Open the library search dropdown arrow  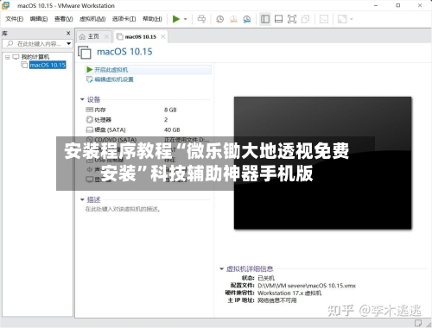click(68, 44)
